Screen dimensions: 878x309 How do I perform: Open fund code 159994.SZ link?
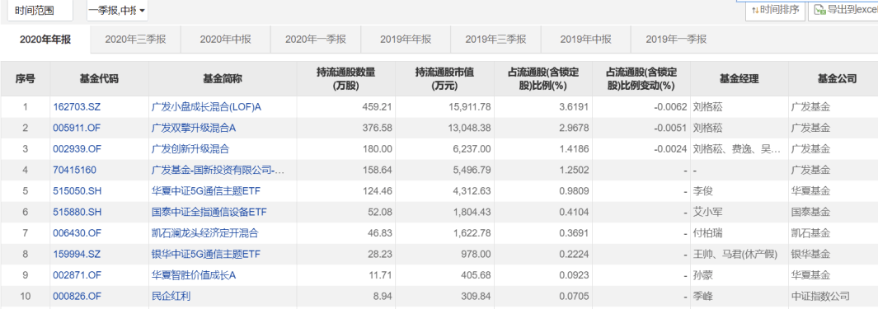tap(77, 255)
